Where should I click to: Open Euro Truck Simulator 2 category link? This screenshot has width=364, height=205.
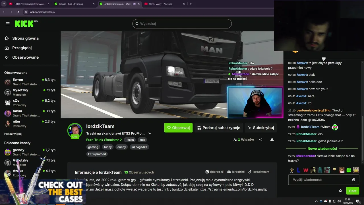(104, 140)
